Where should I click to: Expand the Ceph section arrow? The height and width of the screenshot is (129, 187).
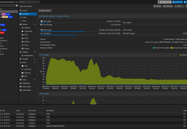coord(35,80)
